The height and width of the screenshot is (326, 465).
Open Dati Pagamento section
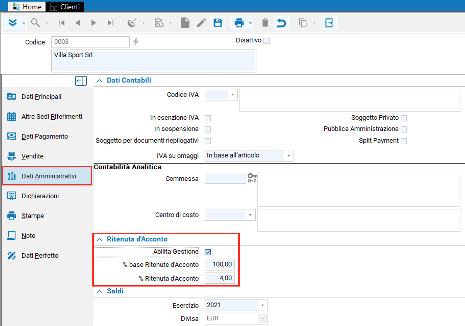click(47, 136)
